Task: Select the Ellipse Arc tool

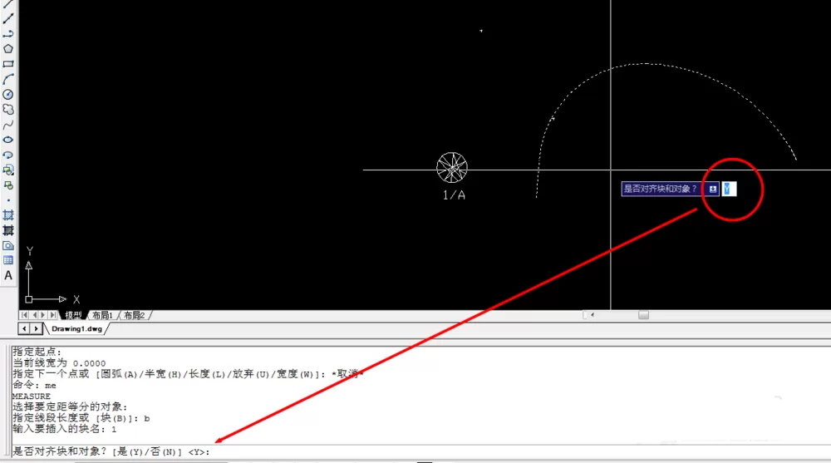Action: tap(8, 155)
